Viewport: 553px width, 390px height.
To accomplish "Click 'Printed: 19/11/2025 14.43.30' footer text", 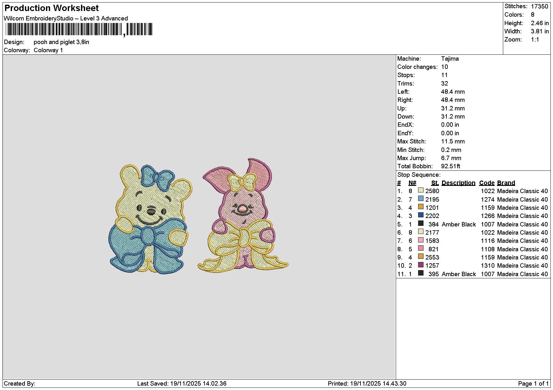I will click(x=367, y=384).
